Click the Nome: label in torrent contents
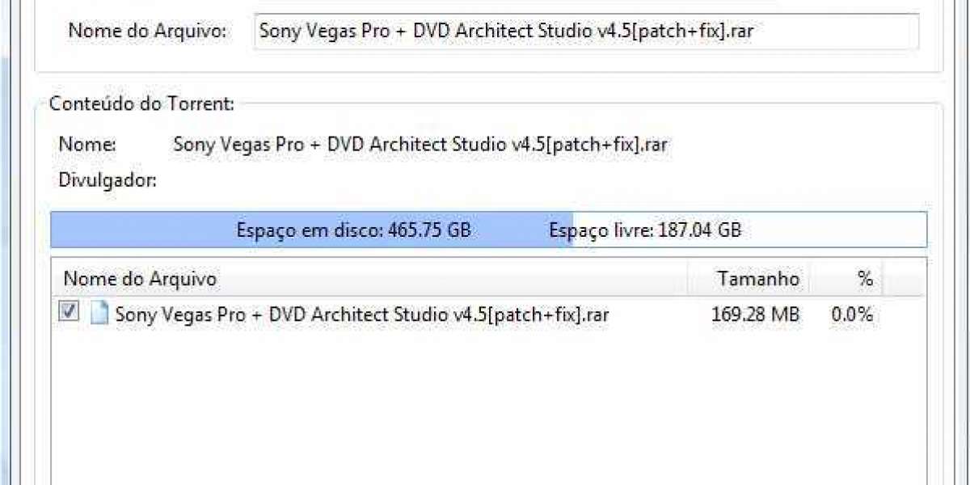 click(87, 145)
